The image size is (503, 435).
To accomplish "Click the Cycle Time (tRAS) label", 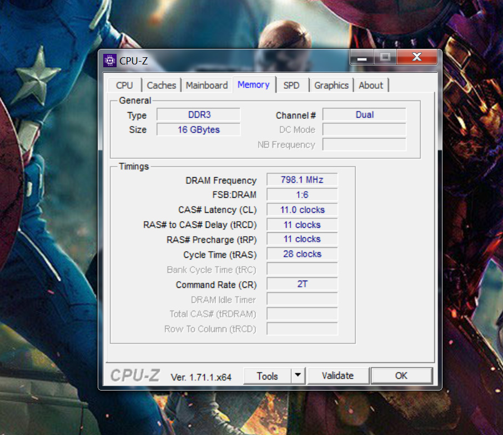I will click(x=220, y=255).
